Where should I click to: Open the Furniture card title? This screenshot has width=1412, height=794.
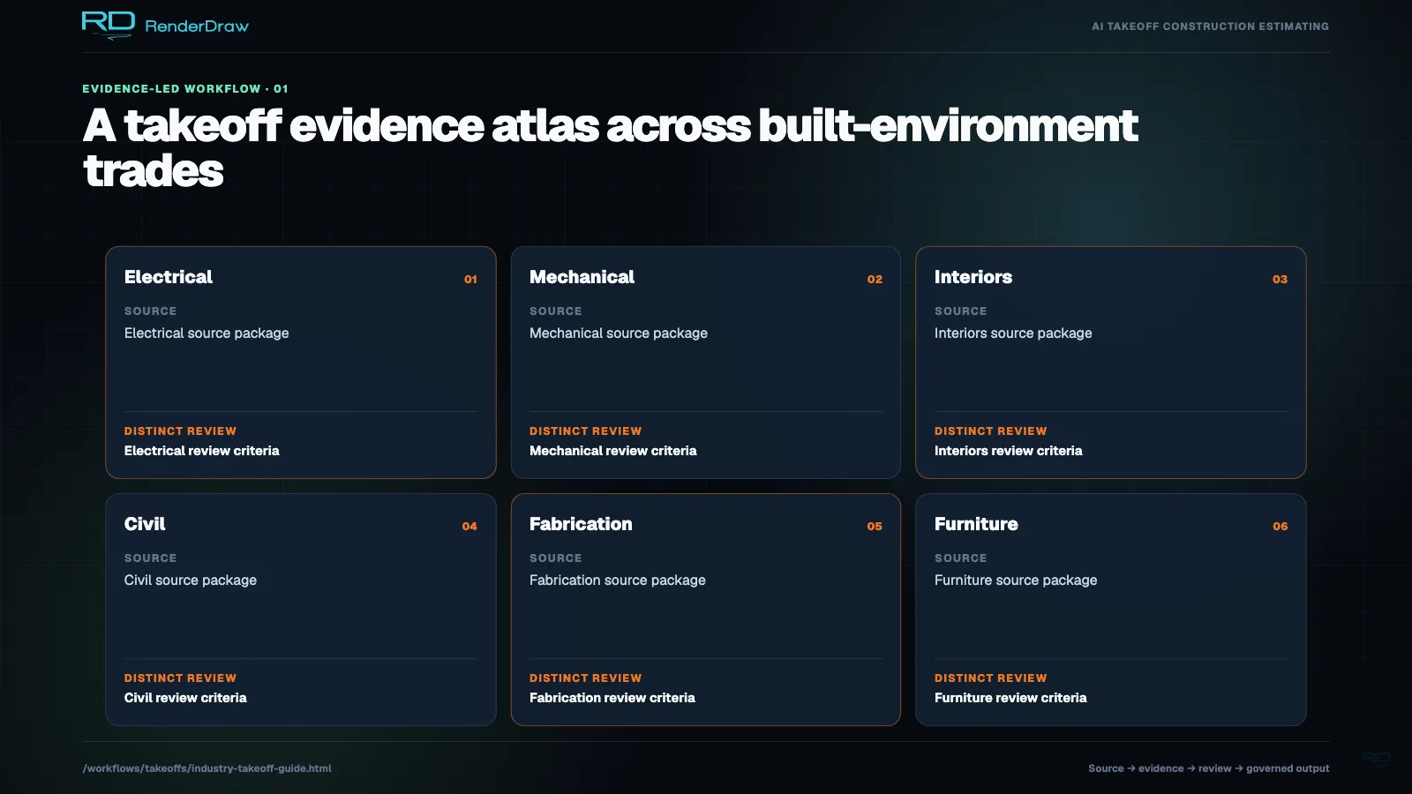coord(976,524)
